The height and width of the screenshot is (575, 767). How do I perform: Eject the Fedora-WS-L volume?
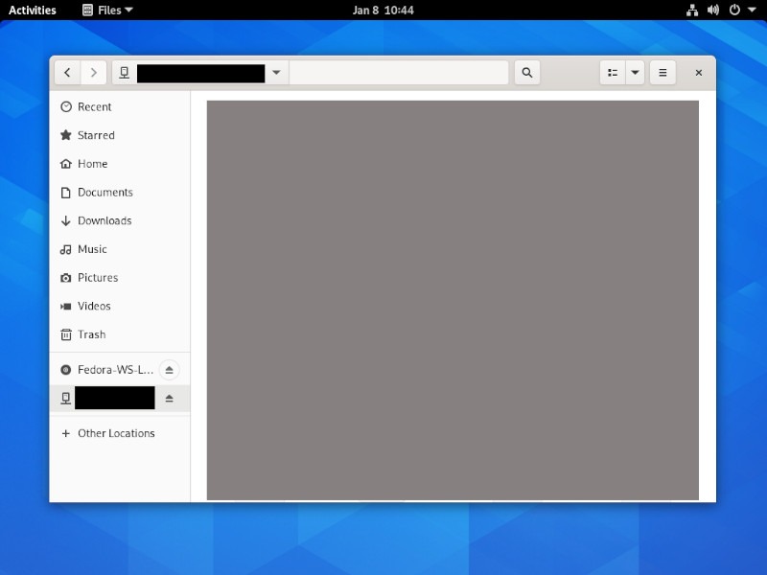[170, 370]
